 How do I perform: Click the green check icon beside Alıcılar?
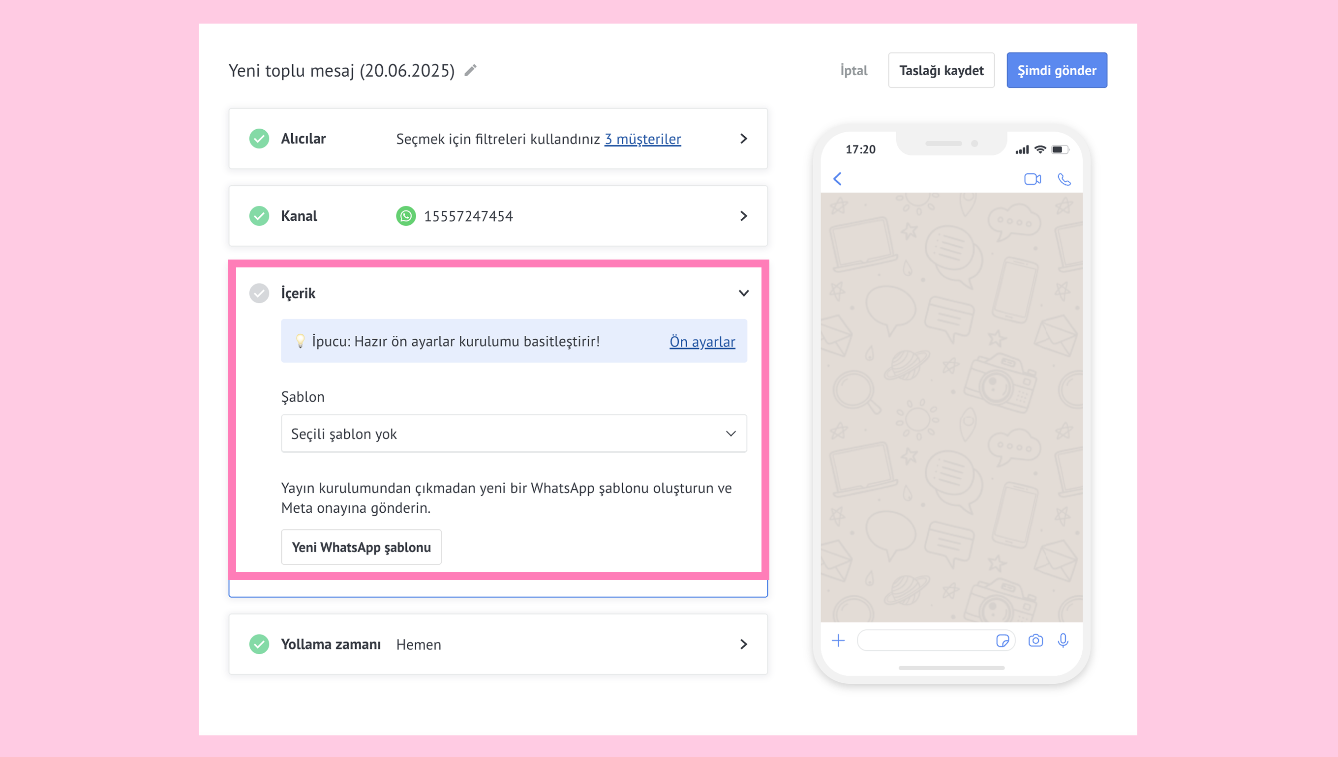pyautogui.click(x=259, y=139)
